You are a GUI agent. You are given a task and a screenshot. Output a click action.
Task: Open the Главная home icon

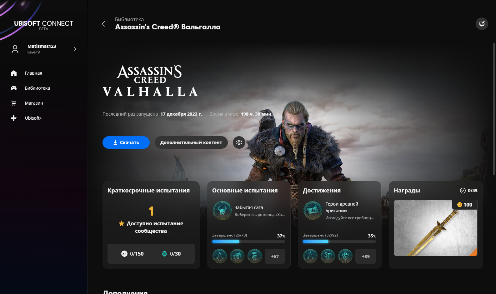[14, 73]
